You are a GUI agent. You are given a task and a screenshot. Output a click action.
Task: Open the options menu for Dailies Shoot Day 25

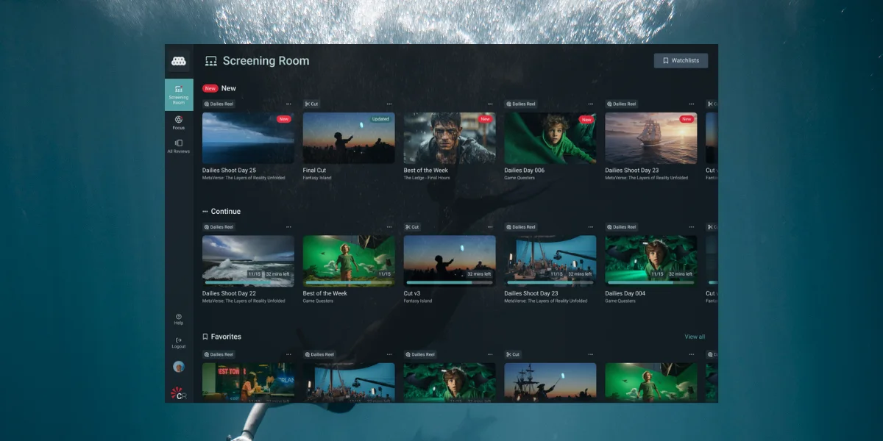(288, 104)
